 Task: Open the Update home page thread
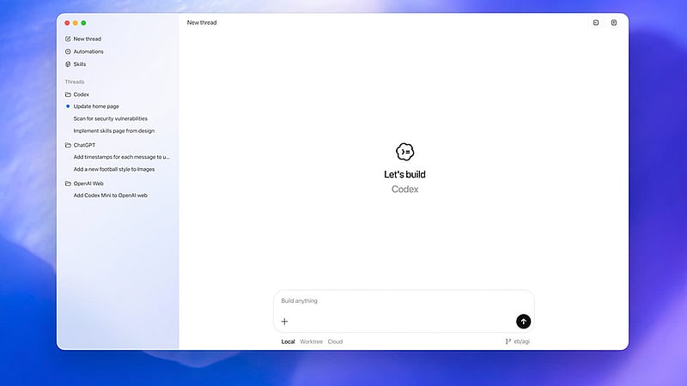tap(96, 106)
